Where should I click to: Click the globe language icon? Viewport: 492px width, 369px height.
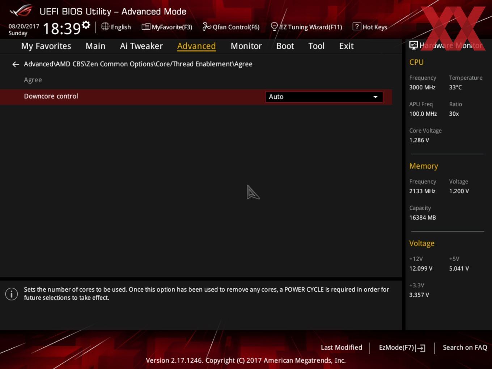pyautogui.click(x=105, y=26)
